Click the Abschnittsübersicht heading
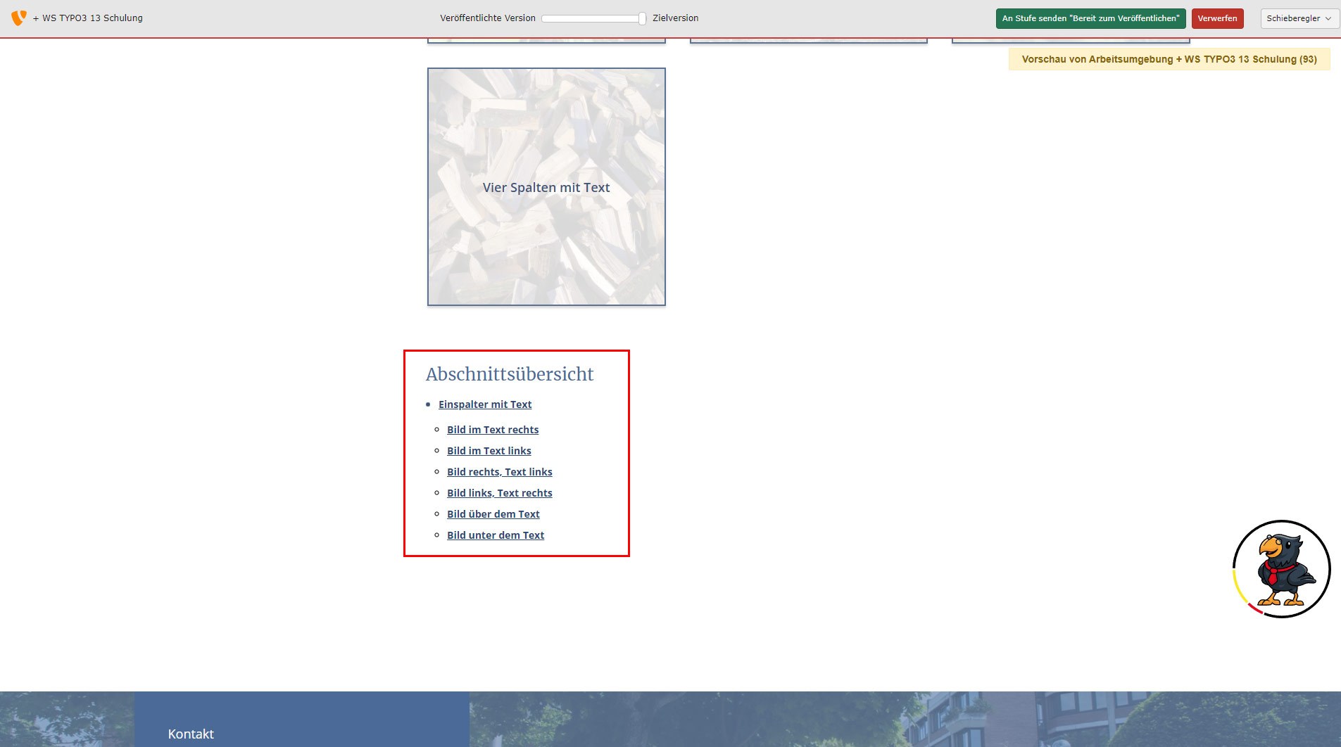 click(x=510, y=374)
